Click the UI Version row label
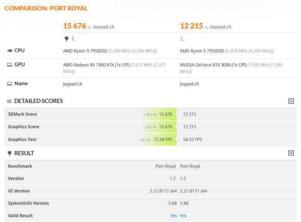Screen dimensions: 301x222 pyautogui.click(x=19, y=191)
